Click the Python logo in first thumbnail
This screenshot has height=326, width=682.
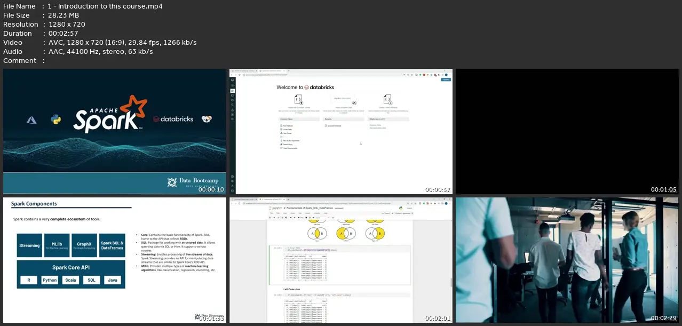coord(55,120)
